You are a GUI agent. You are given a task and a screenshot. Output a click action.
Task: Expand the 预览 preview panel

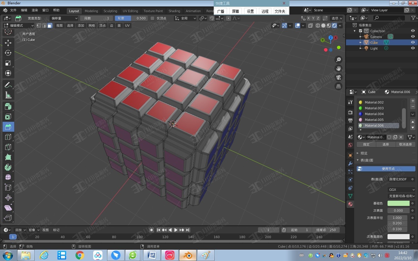(364, 153)
